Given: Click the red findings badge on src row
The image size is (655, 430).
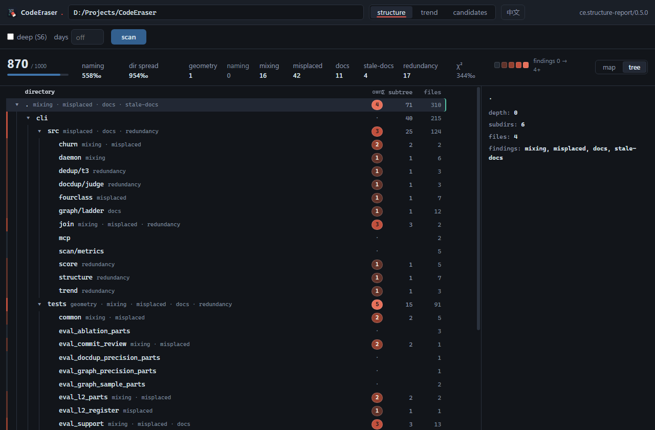Looking at the screenshot, I should [x=377, y=132].
